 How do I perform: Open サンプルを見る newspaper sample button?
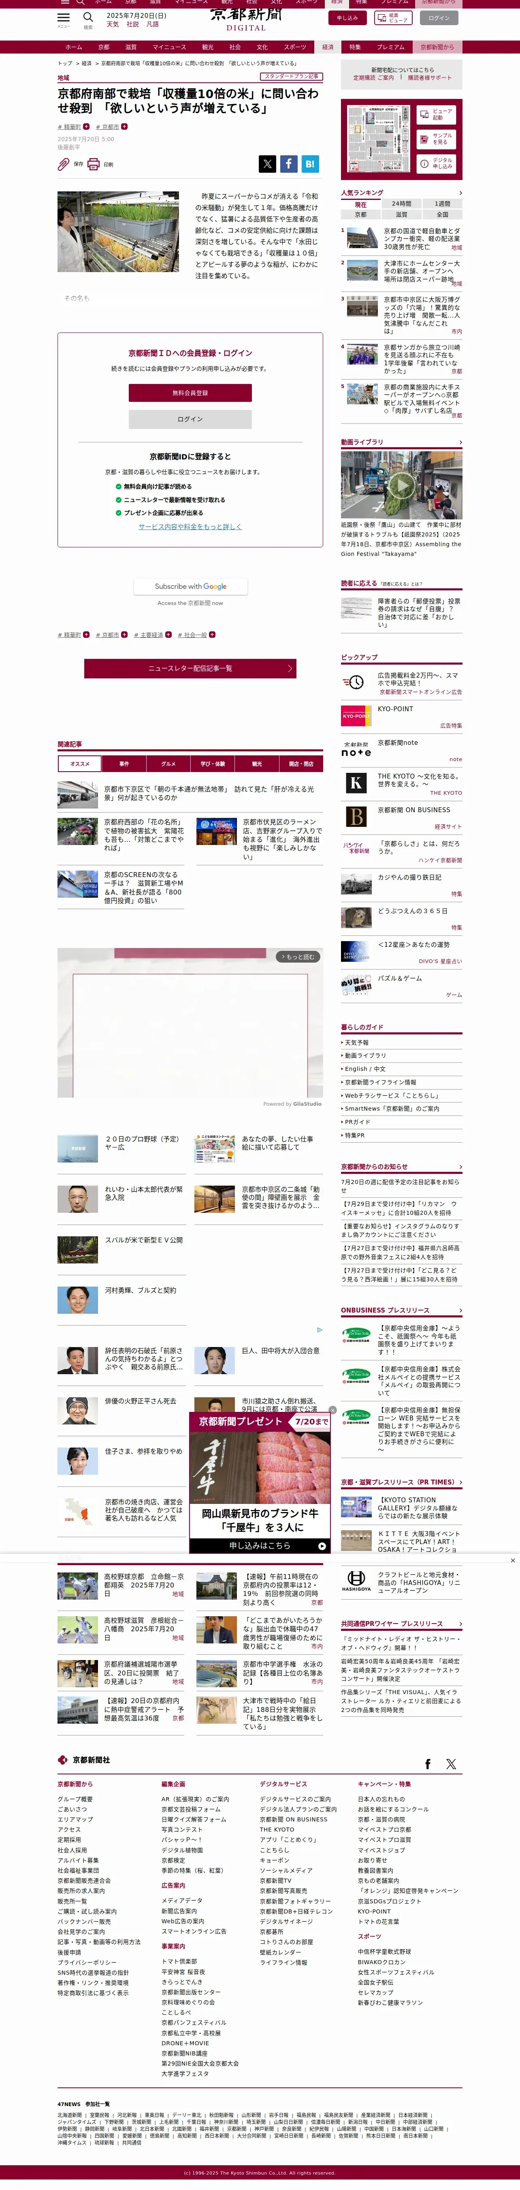click(437, 139)
